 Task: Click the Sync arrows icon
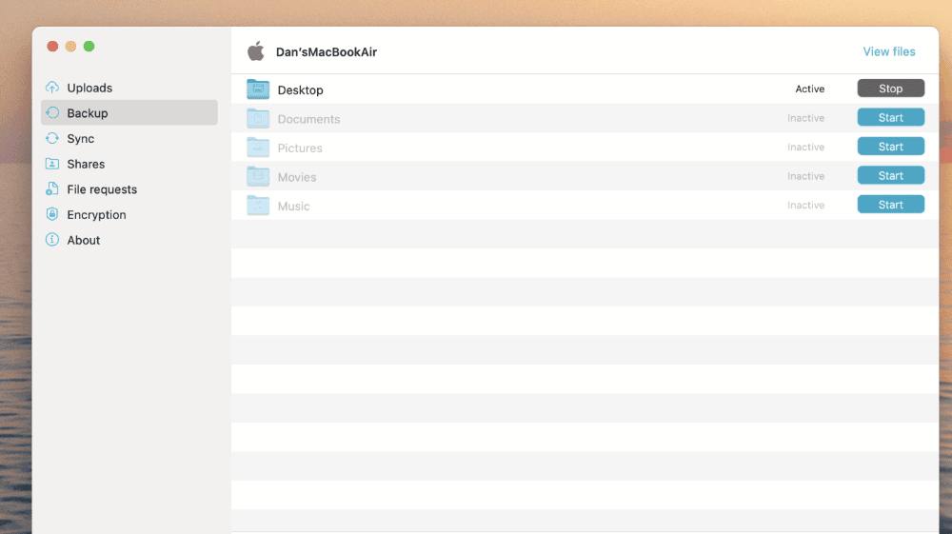(x=52, y=139)
